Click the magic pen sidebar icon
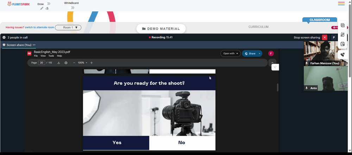The image size is (352, 155). [342, 35]
